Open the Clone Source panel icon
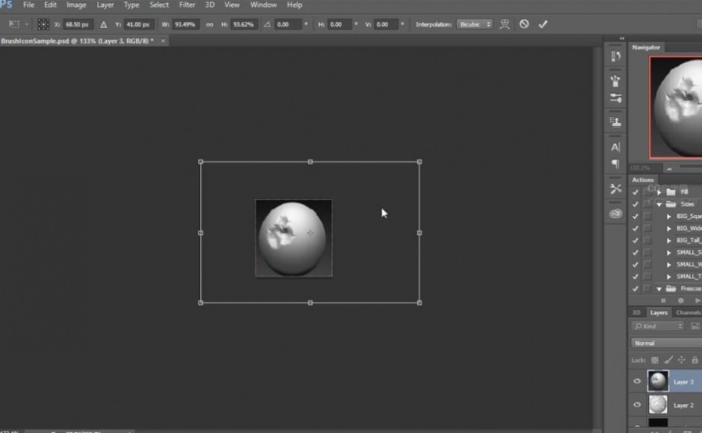This screenshot has width=702, height=433. (x=615, y=122)
